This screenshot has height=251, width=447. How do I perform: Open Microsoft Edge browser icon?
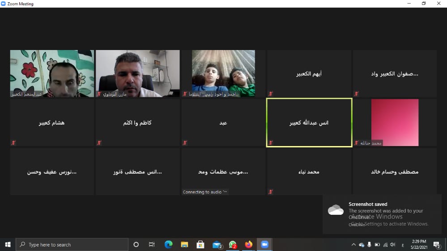pos(168,244)
